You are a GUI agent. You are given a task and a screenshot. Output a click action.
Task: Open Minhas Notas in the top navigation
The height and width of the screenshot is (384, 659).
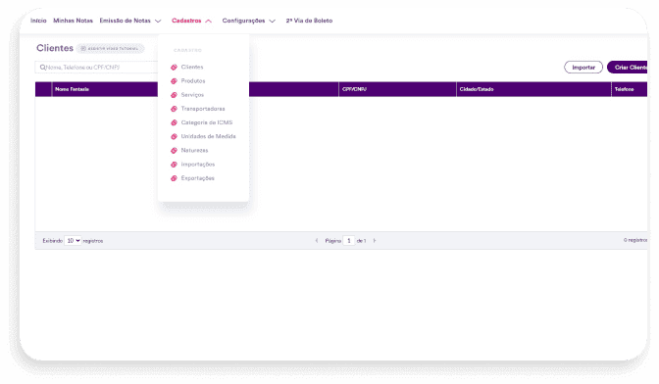(x=73, y=21)
